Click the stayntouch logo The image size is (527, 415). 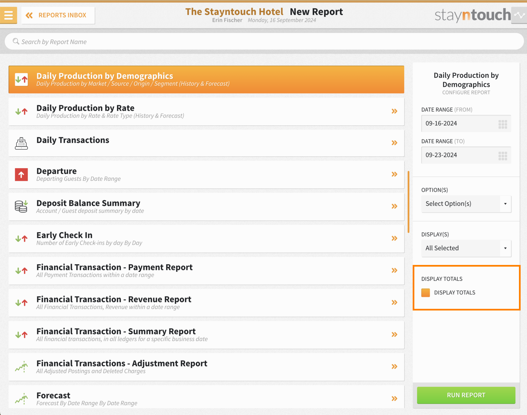pos(472,15)
